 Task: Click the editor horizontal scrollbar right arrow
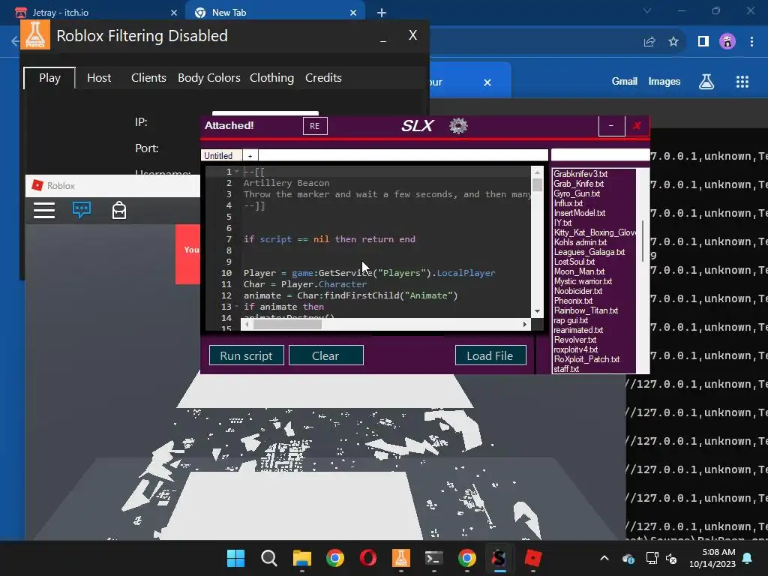click(x=525, y=324)
